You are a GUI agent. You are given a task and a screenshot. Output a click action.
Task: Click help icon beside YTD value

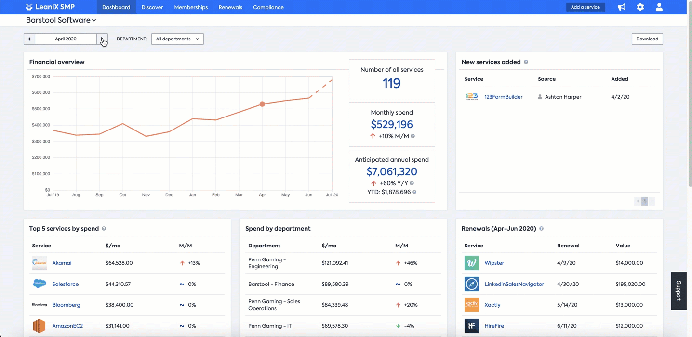point(414,192)
